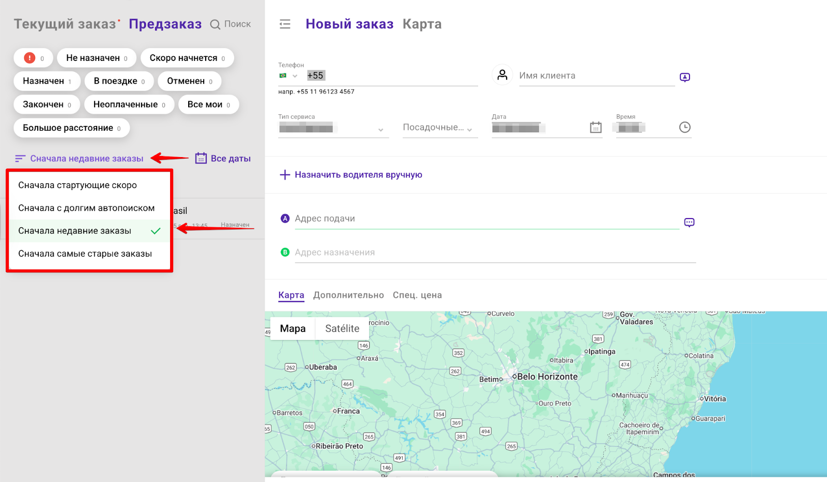Select Сначала самые старые заказы option

[85, 254]
